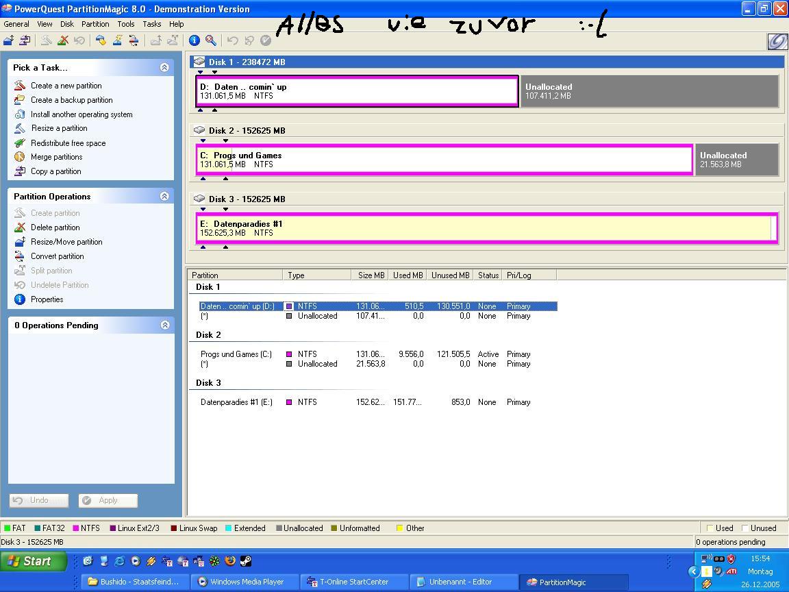Image resolution: width=789 pixels, height=592 pixels.
Task: Select the E: Datenparadies #1 partition bar
Action: click(487, 228)
